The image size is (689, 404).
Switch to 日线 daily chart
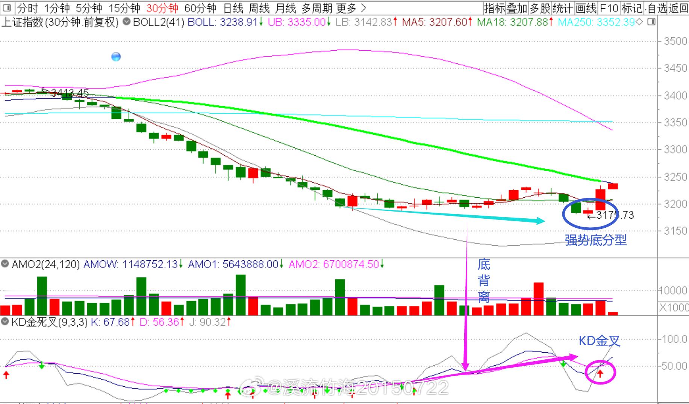(x=233, y=8)
